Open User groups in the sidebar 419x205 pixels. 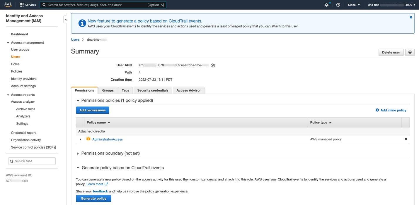(20, 49)
